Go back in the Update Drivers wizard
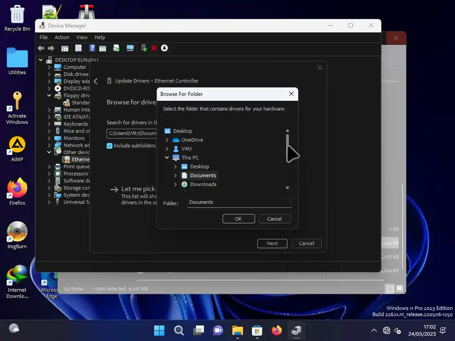This screenshot has height=341, width=455. click(96, 81)
